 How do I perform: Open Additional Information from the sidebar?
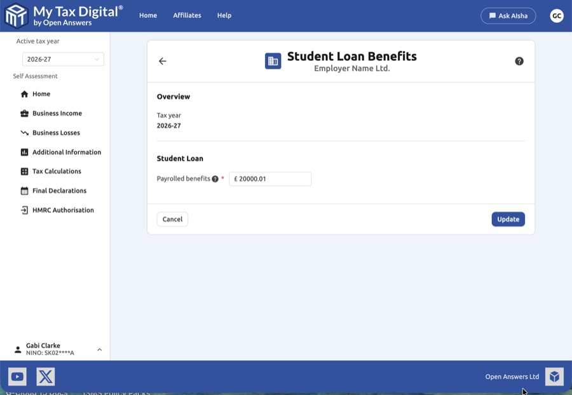coord(66,152)
